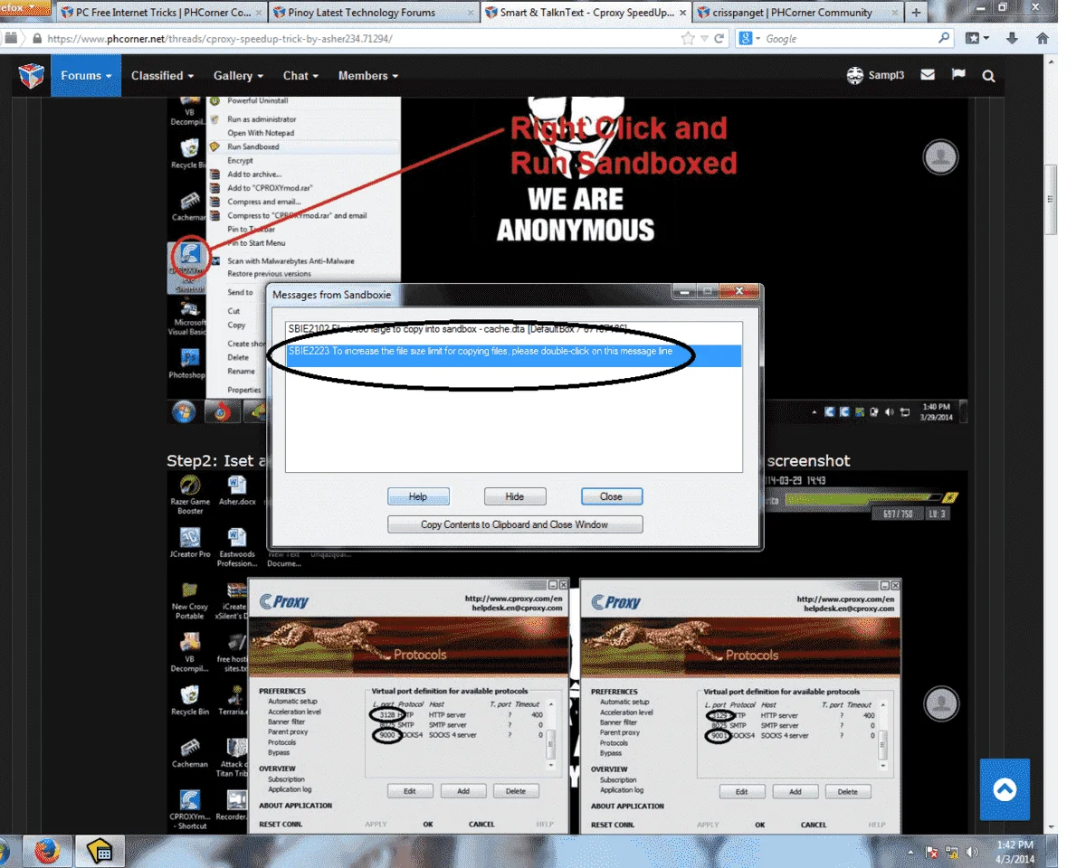Click the Sampl3 user avatar
This screenshot has height=868, width=1086.
[x=854, y=76]
